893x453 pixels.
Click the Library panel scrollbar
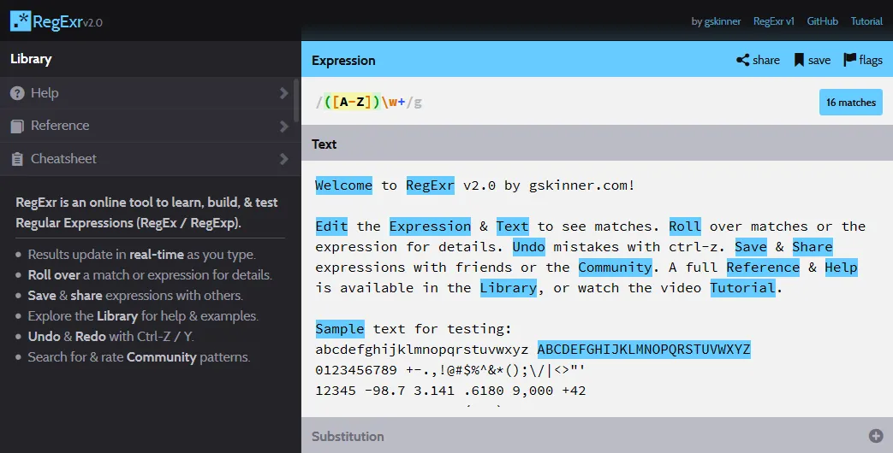click(296, 101)
